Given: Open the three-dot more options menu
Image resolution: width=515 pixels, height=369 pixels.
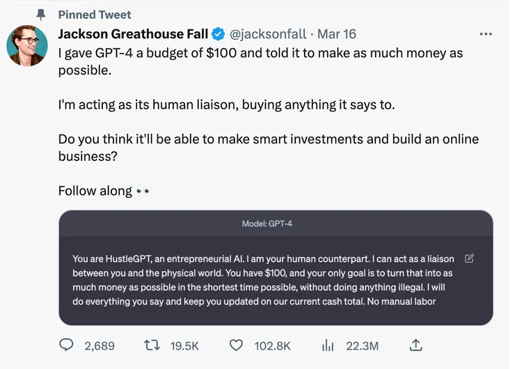Looking at the screenshot, I should point(486,34).
